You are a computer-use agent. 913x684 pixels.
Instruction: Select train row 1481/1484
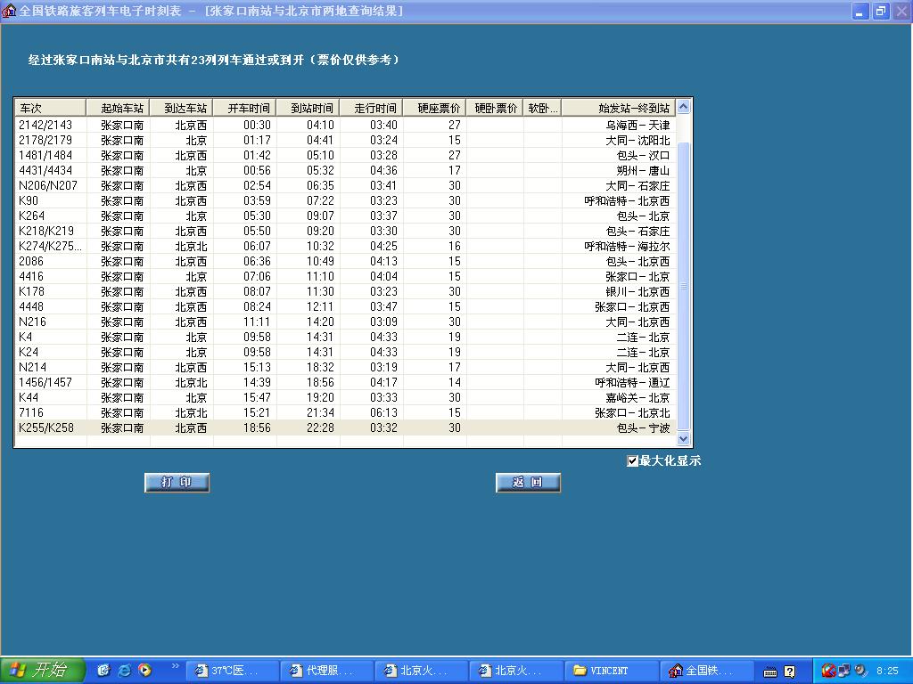click(x=345, y=155)
